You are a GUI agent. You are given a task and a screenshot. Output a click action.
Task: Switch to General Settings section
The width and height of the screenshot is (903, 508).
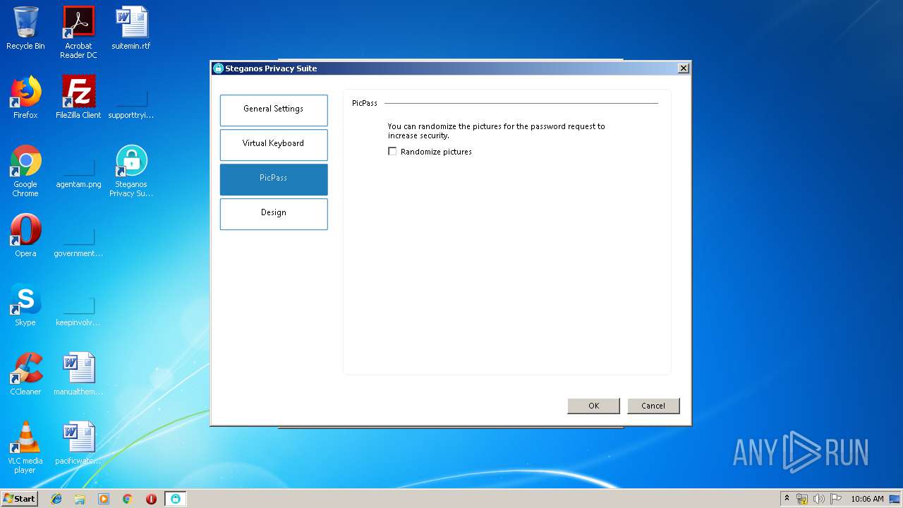click(x=274, y=110)
